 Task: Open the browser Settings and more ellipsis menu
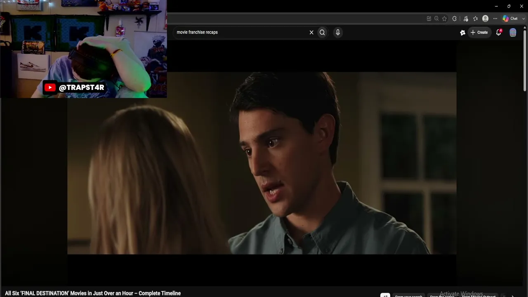[x=495, y=19]
